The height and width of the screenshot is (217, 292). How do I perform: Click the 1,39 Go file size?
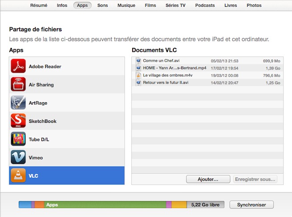coord(273,68)
